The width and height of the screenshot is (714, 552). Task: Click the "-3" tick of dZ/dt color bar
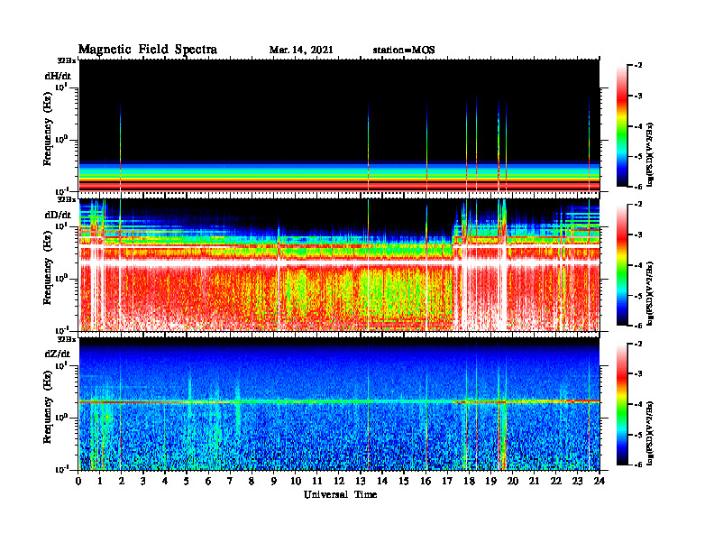pos(638,374)
